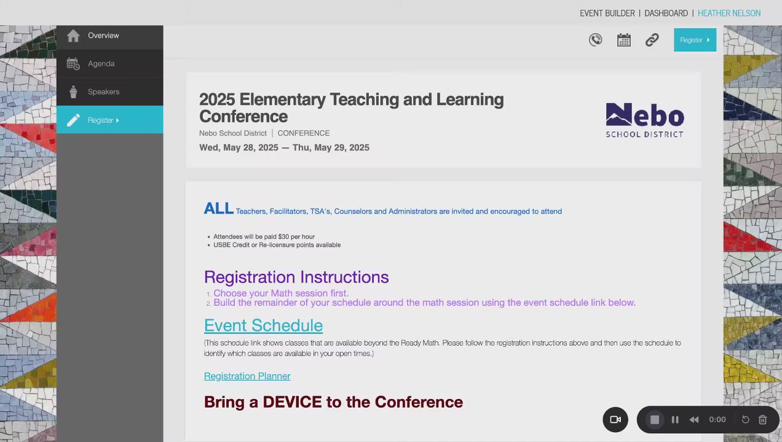Open the Overview sidebar item
The width and height of the screenshot is (782, 442).
[109, 36]
